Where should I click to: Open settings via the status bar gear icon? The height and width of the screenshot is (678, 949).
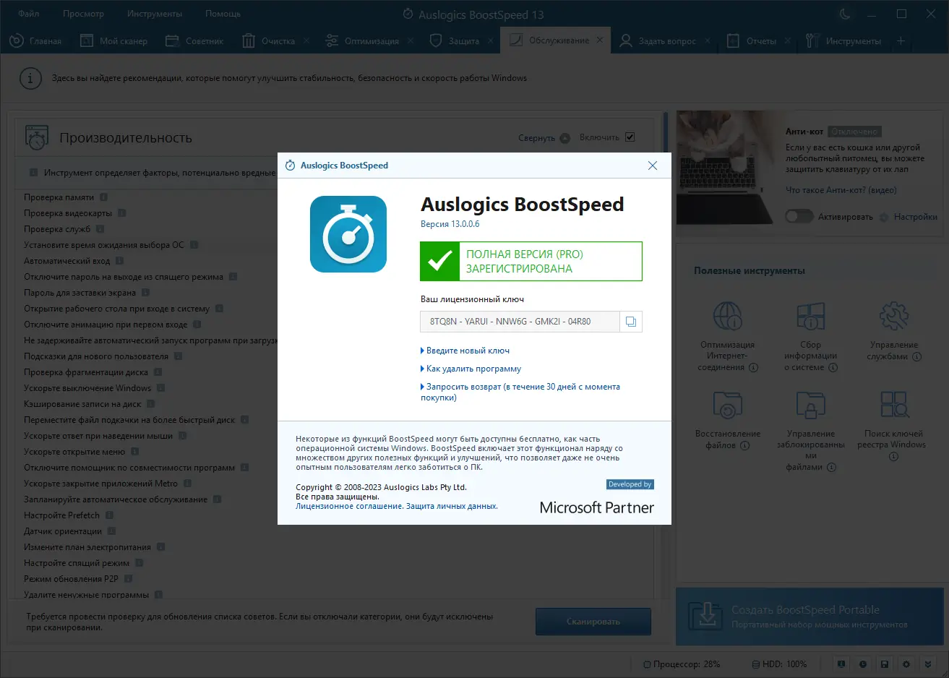point(906,664)
